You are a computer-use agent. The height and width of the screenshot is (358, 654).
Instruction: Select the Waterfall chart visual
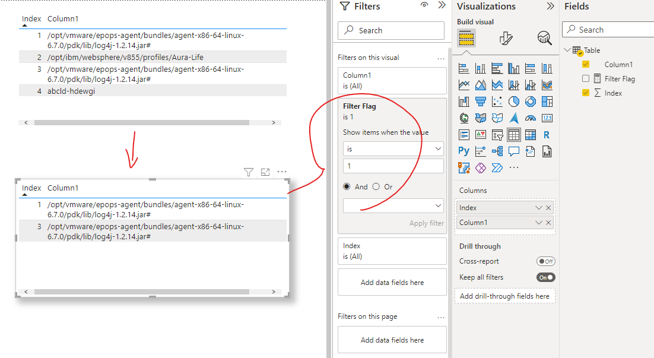click(x=464, y=102)
